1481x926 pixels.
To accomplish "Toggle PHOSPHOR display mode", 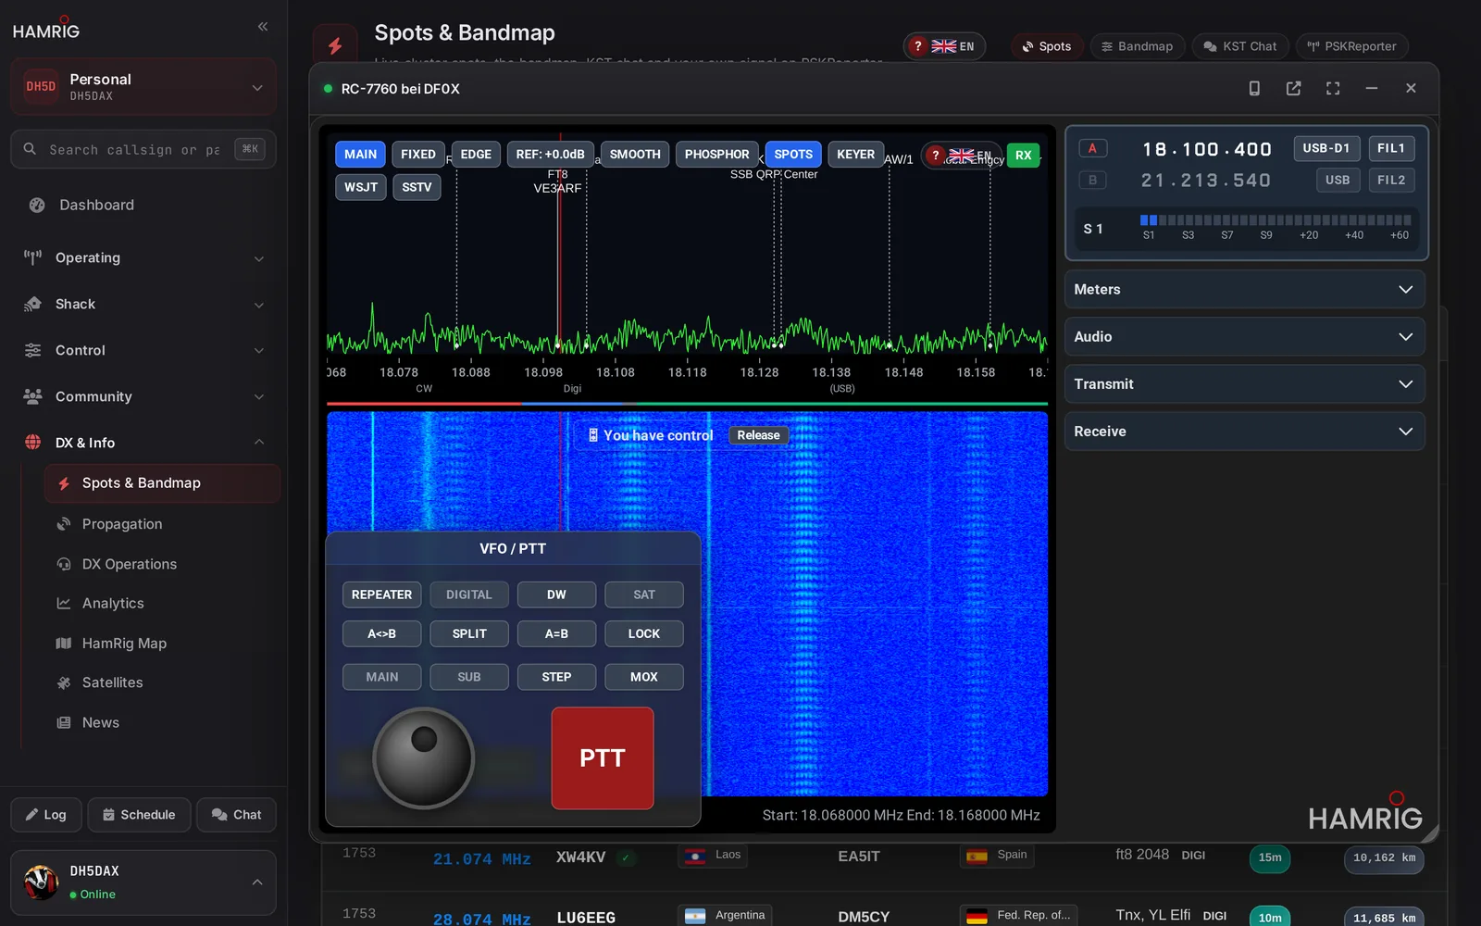I will coord(716,155).
